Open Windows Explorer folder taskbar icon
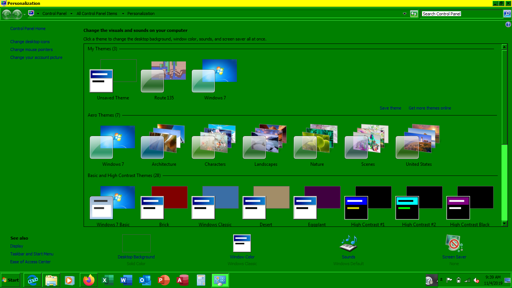The height and width of the screenshot is (288, 512). [x=51, y=280]
